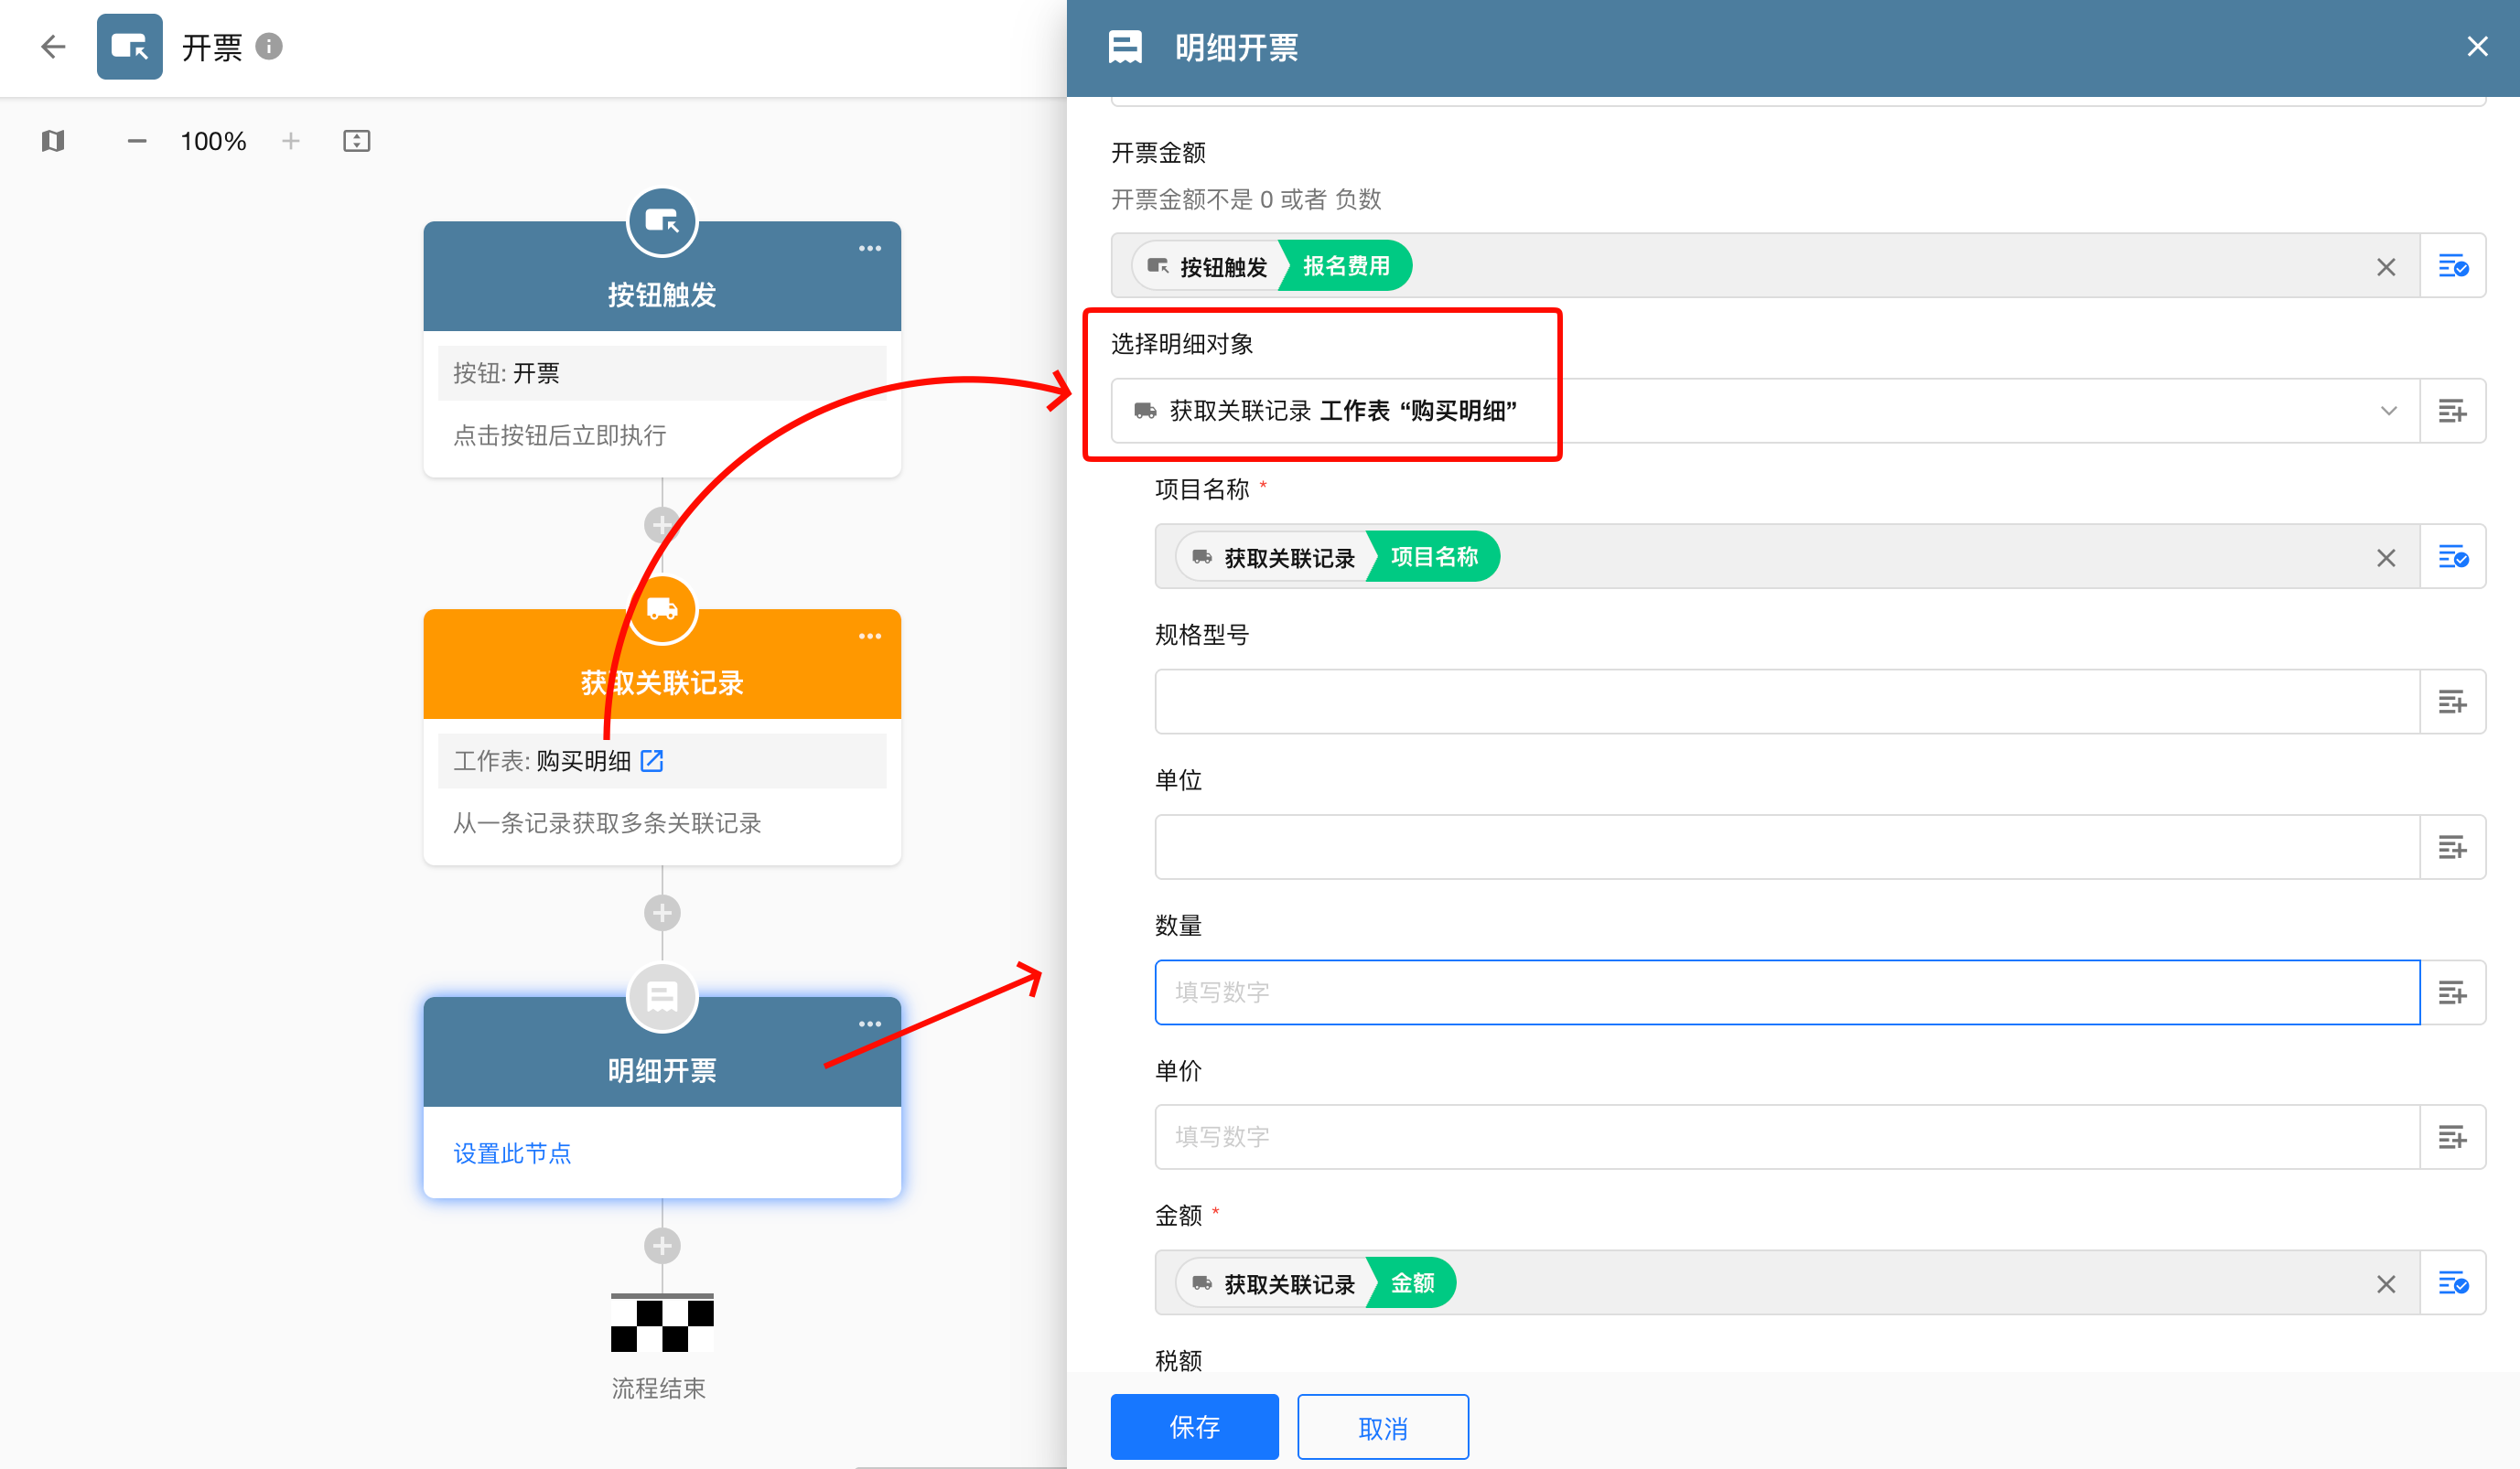Open the field selector for 规格型号
This screenshot has height=1469, width=2520.
[x=2451, y=702]
